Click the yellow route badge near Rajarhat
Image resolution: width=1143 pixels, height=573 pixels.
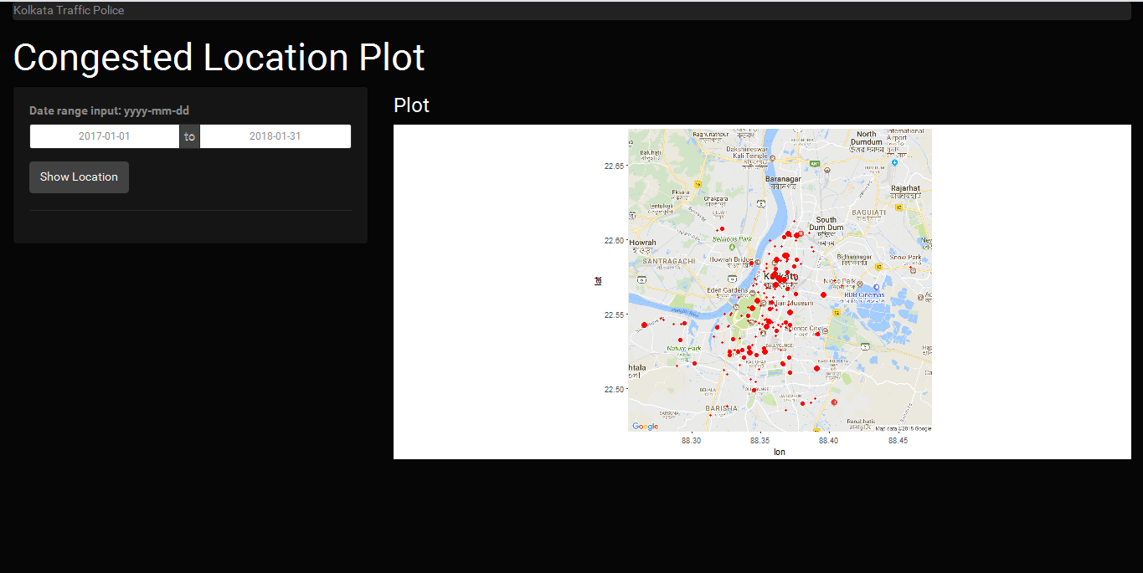tap(899, 206)
